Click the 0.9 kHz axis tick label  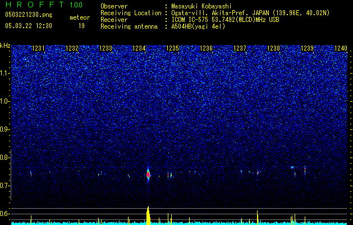point(4,129)
